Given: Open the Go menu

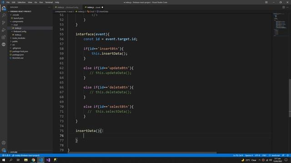Looking at the screenshot, I should coord(35,2).
